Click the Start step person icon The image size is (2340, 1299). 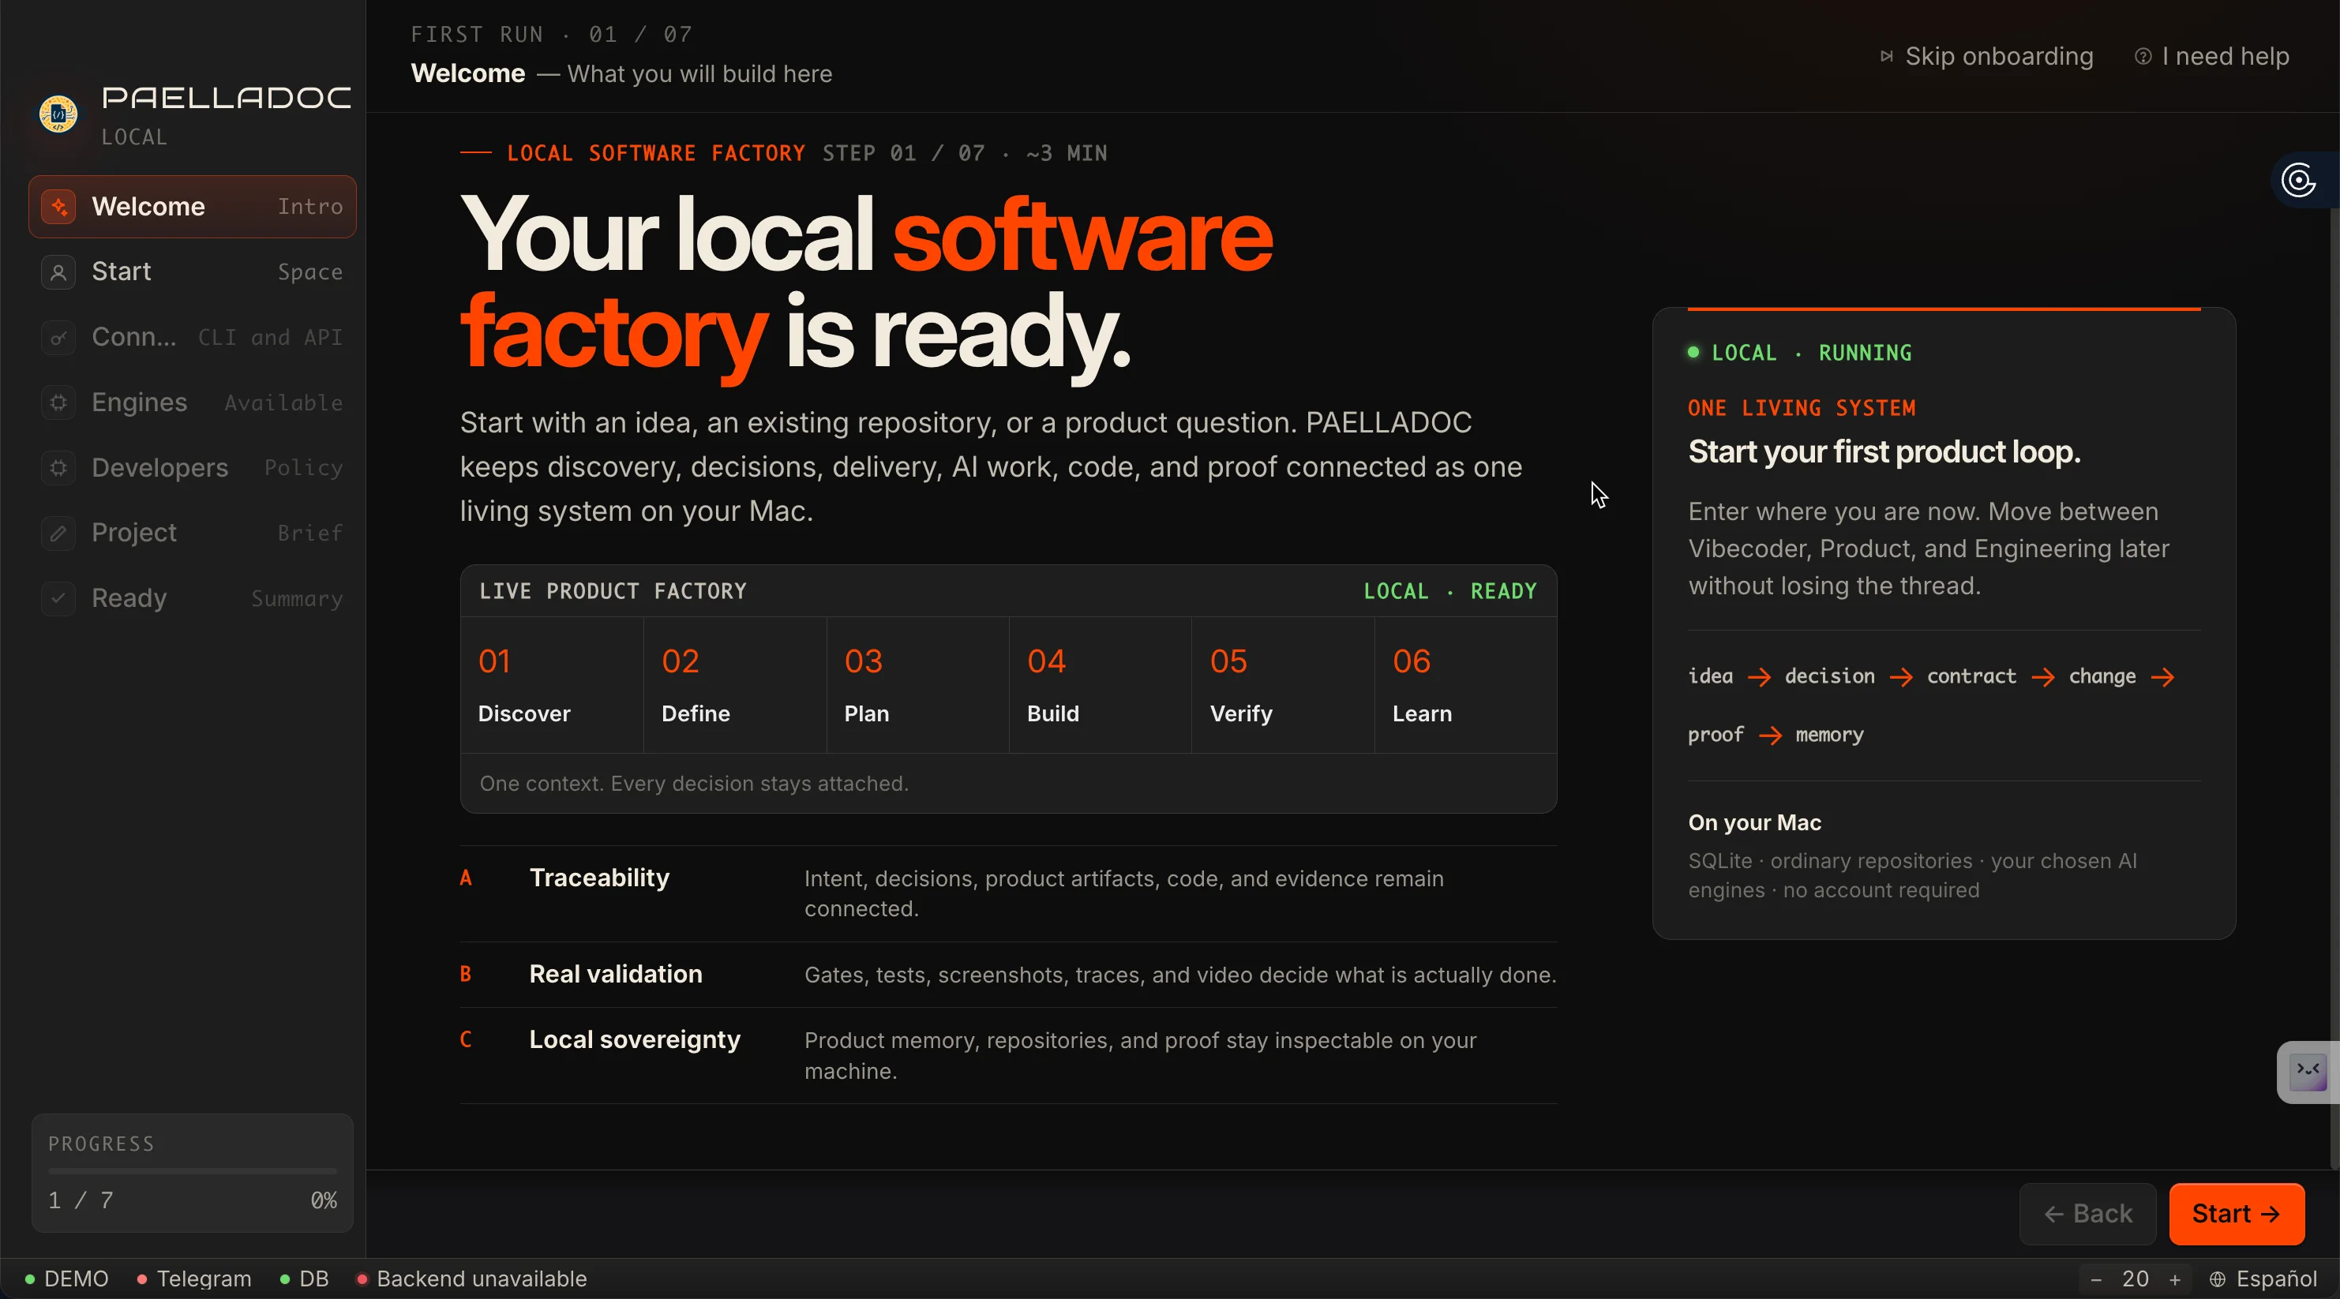pos(58,271)
